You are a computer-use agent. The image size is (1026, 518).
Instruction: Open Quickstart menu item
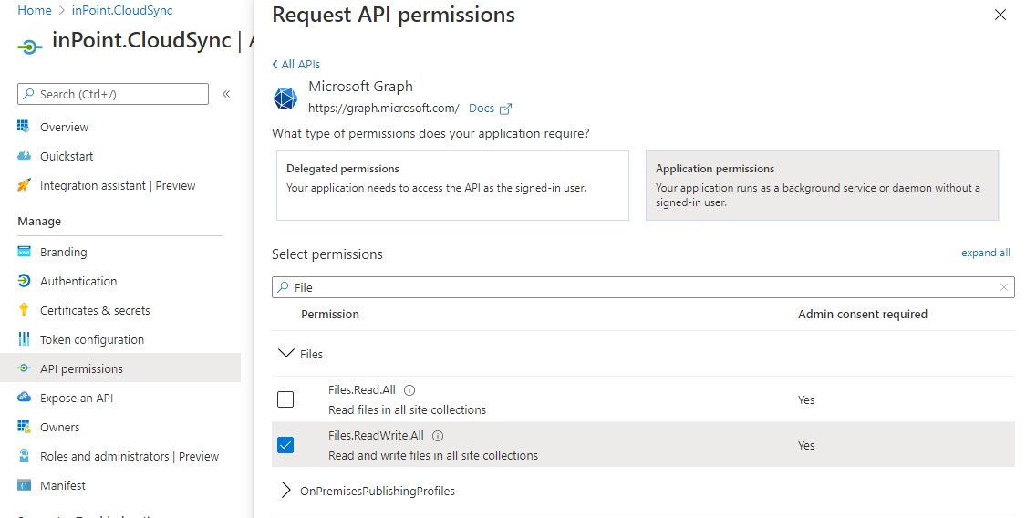67,156
